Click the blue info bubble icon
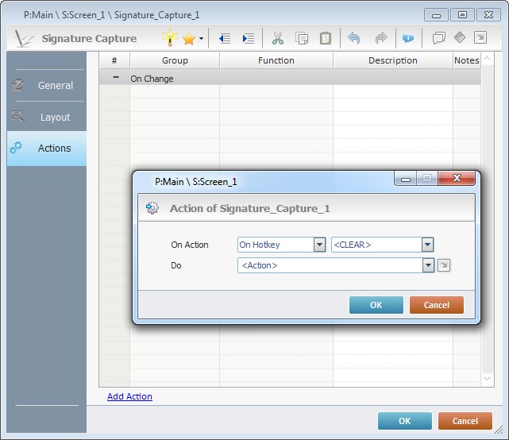 coord(408,38)
